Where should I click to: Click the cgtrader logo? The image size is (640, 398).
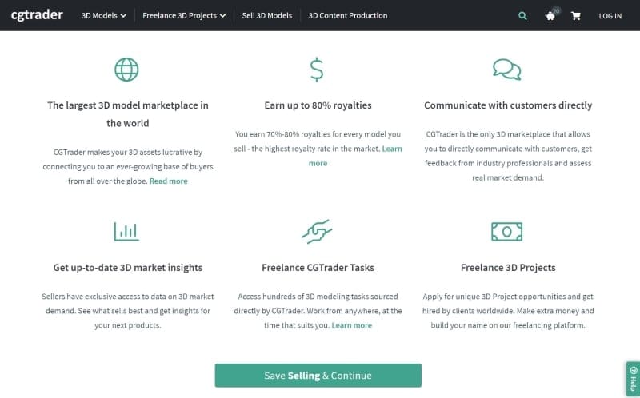tap(37, 15)
